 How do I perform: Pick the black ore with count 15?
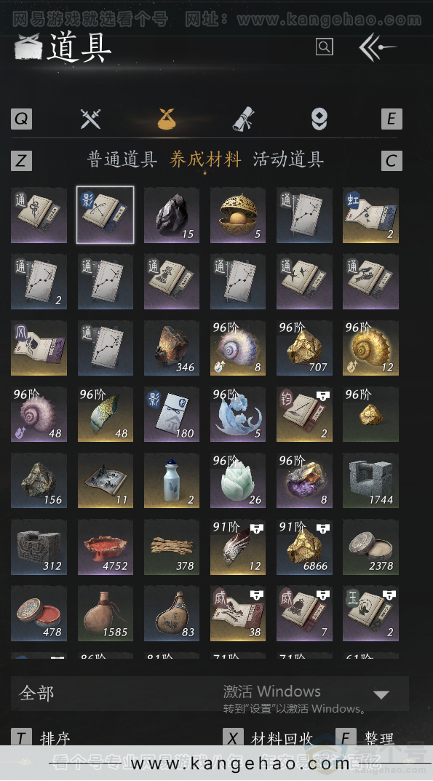click(x=172, y=215)
